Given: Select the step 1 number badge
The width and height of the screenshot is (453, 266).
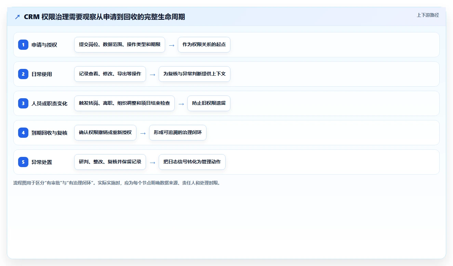Looking at the screenshot, I should click(x=23, y=45).
